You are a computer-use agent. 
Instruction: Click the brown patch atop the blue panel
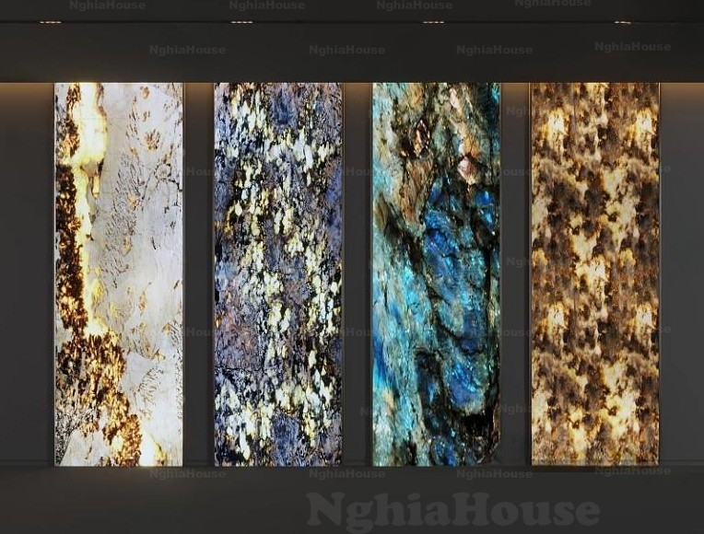point(415,138)
